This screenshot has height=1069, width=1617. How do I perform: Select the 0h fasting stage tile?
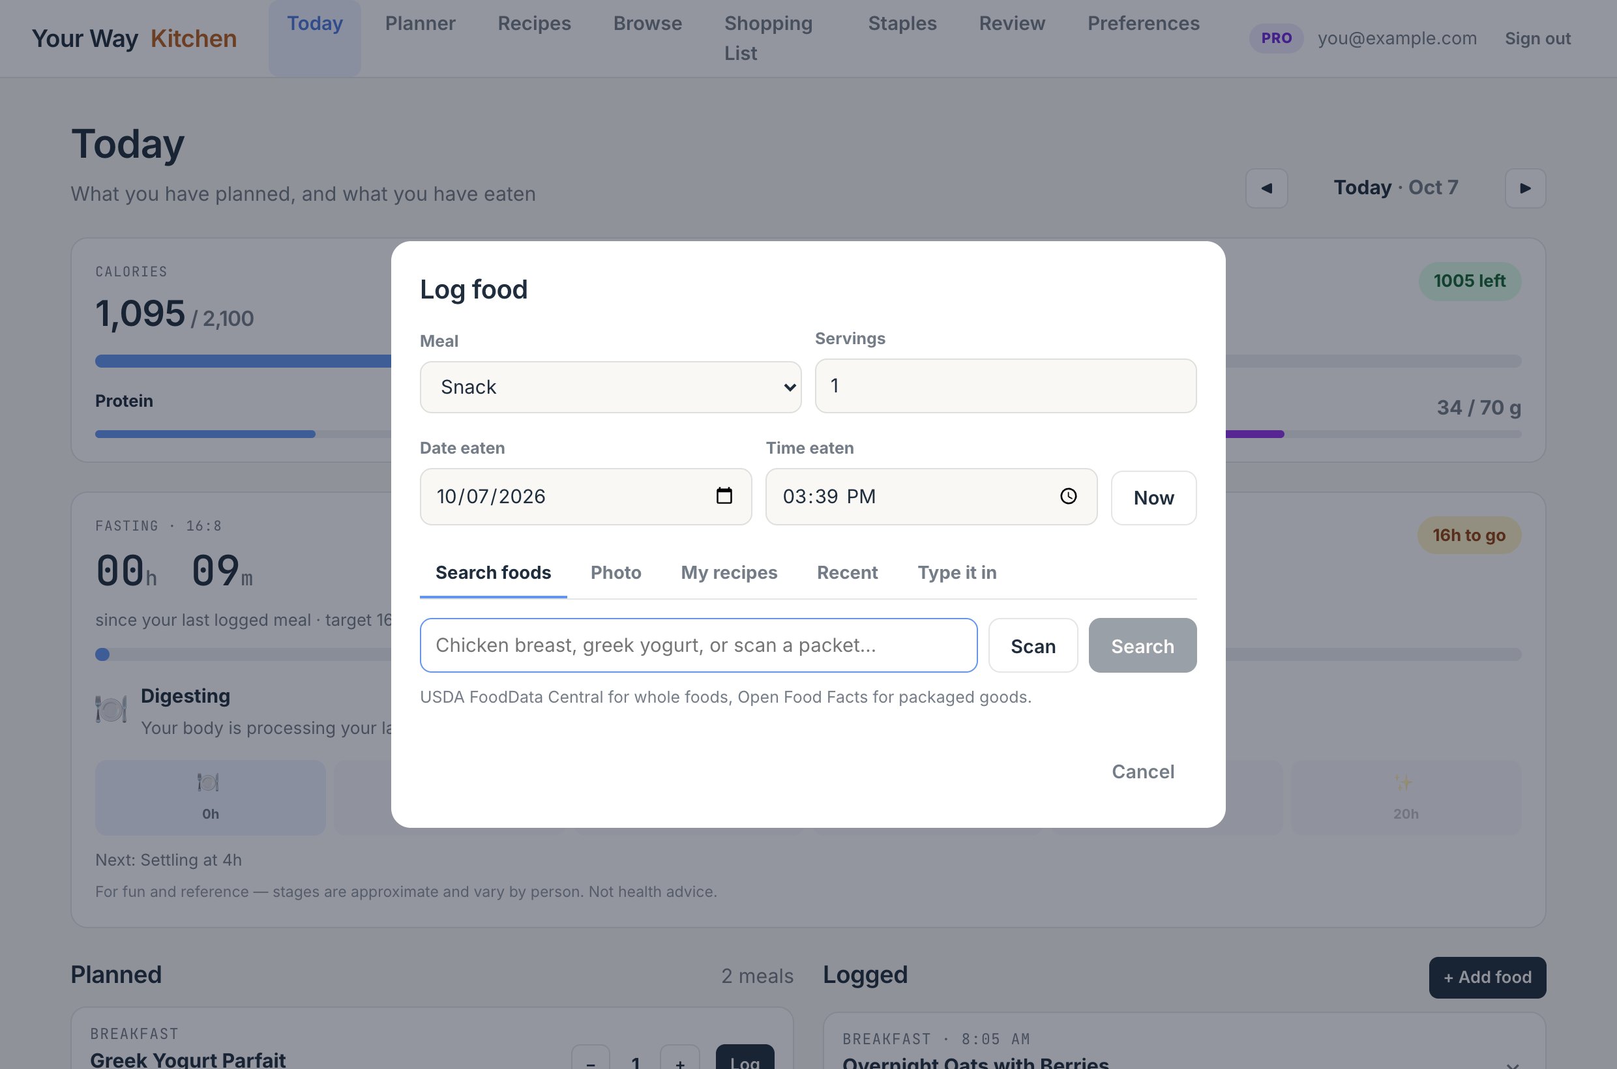coord(210,798)
